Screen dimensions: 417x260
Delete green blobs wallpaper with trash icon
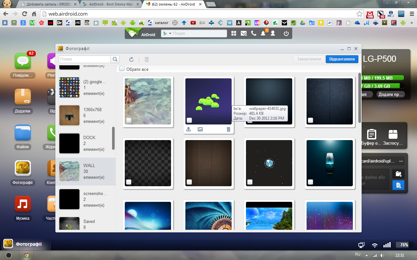point(228,129)
